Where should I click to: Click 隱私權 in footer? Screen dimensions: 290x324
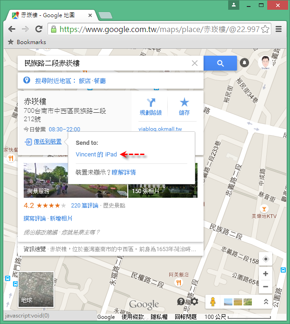[x=159, y=317]
